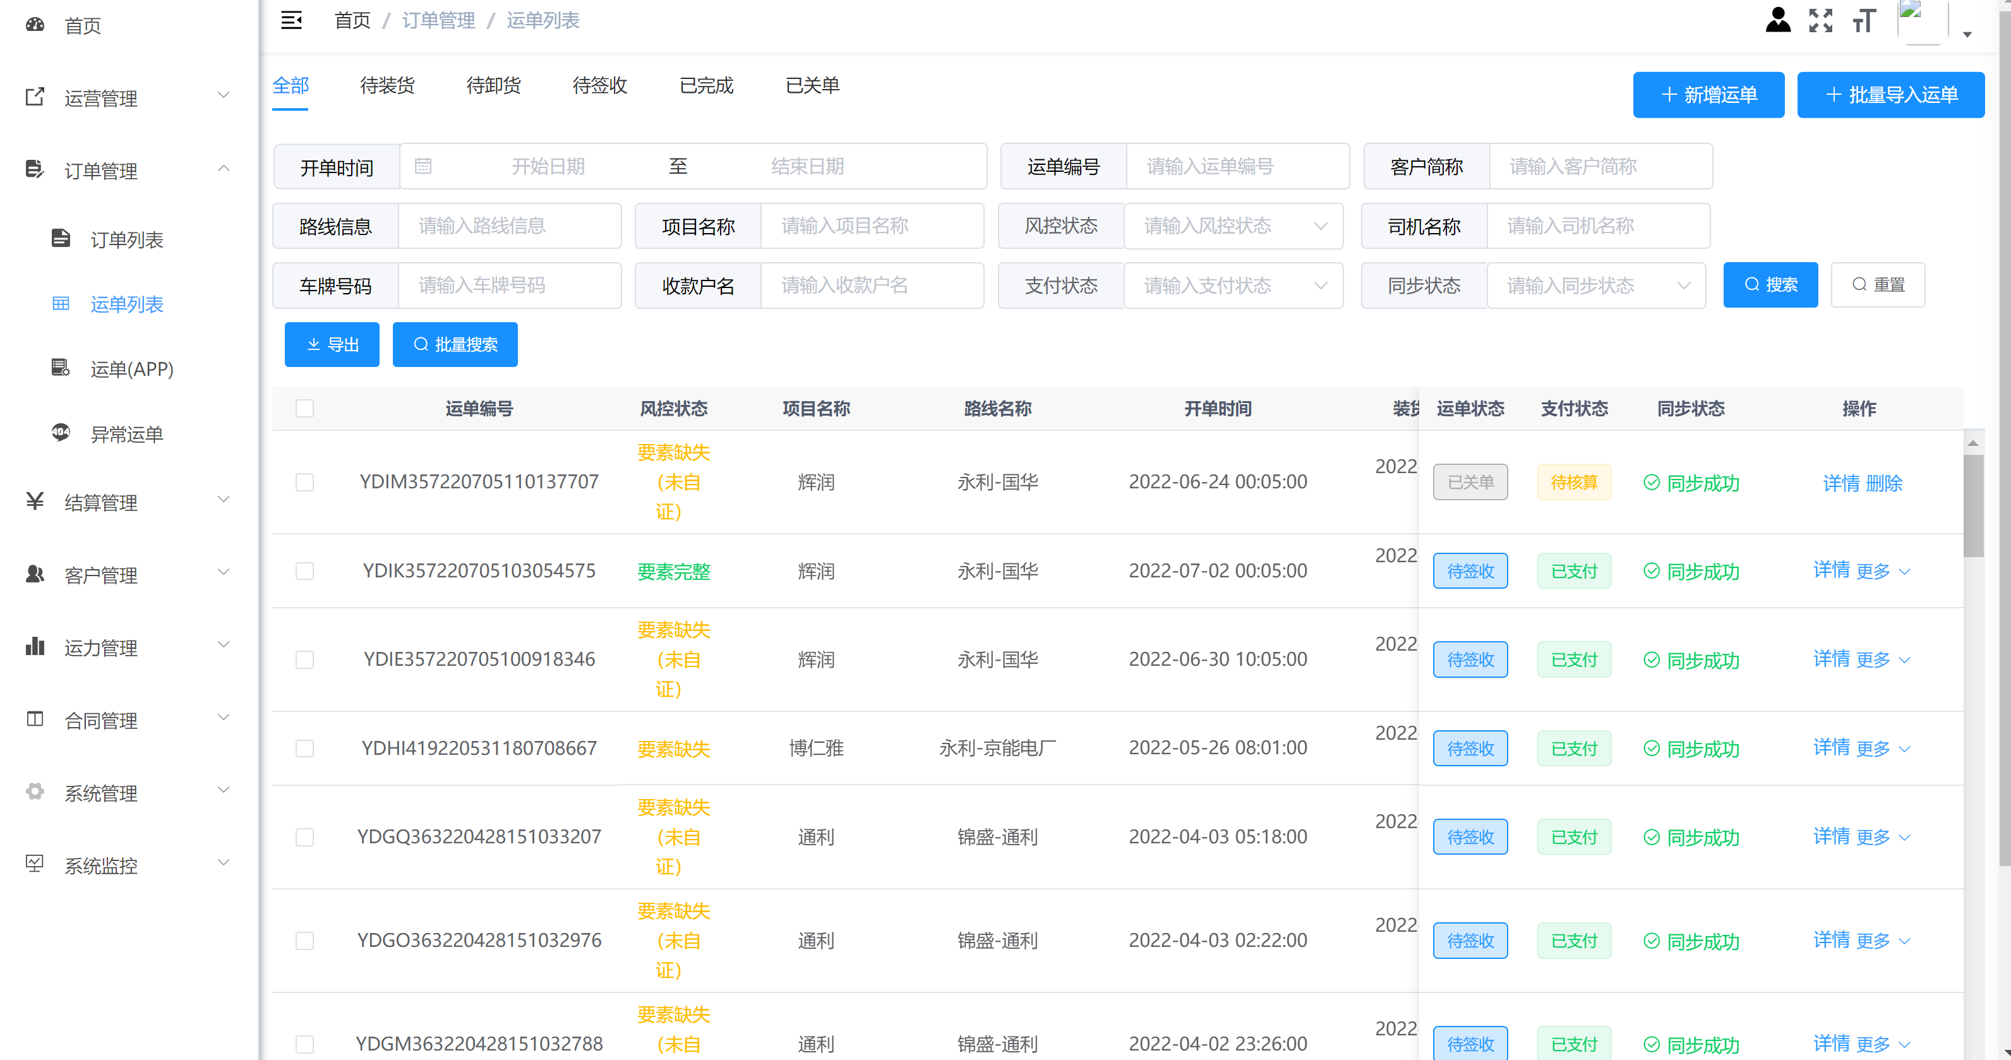Focus the 车牌号码 input field
This screenshot has width=2011, height=1060.
(x=510, y=286)
